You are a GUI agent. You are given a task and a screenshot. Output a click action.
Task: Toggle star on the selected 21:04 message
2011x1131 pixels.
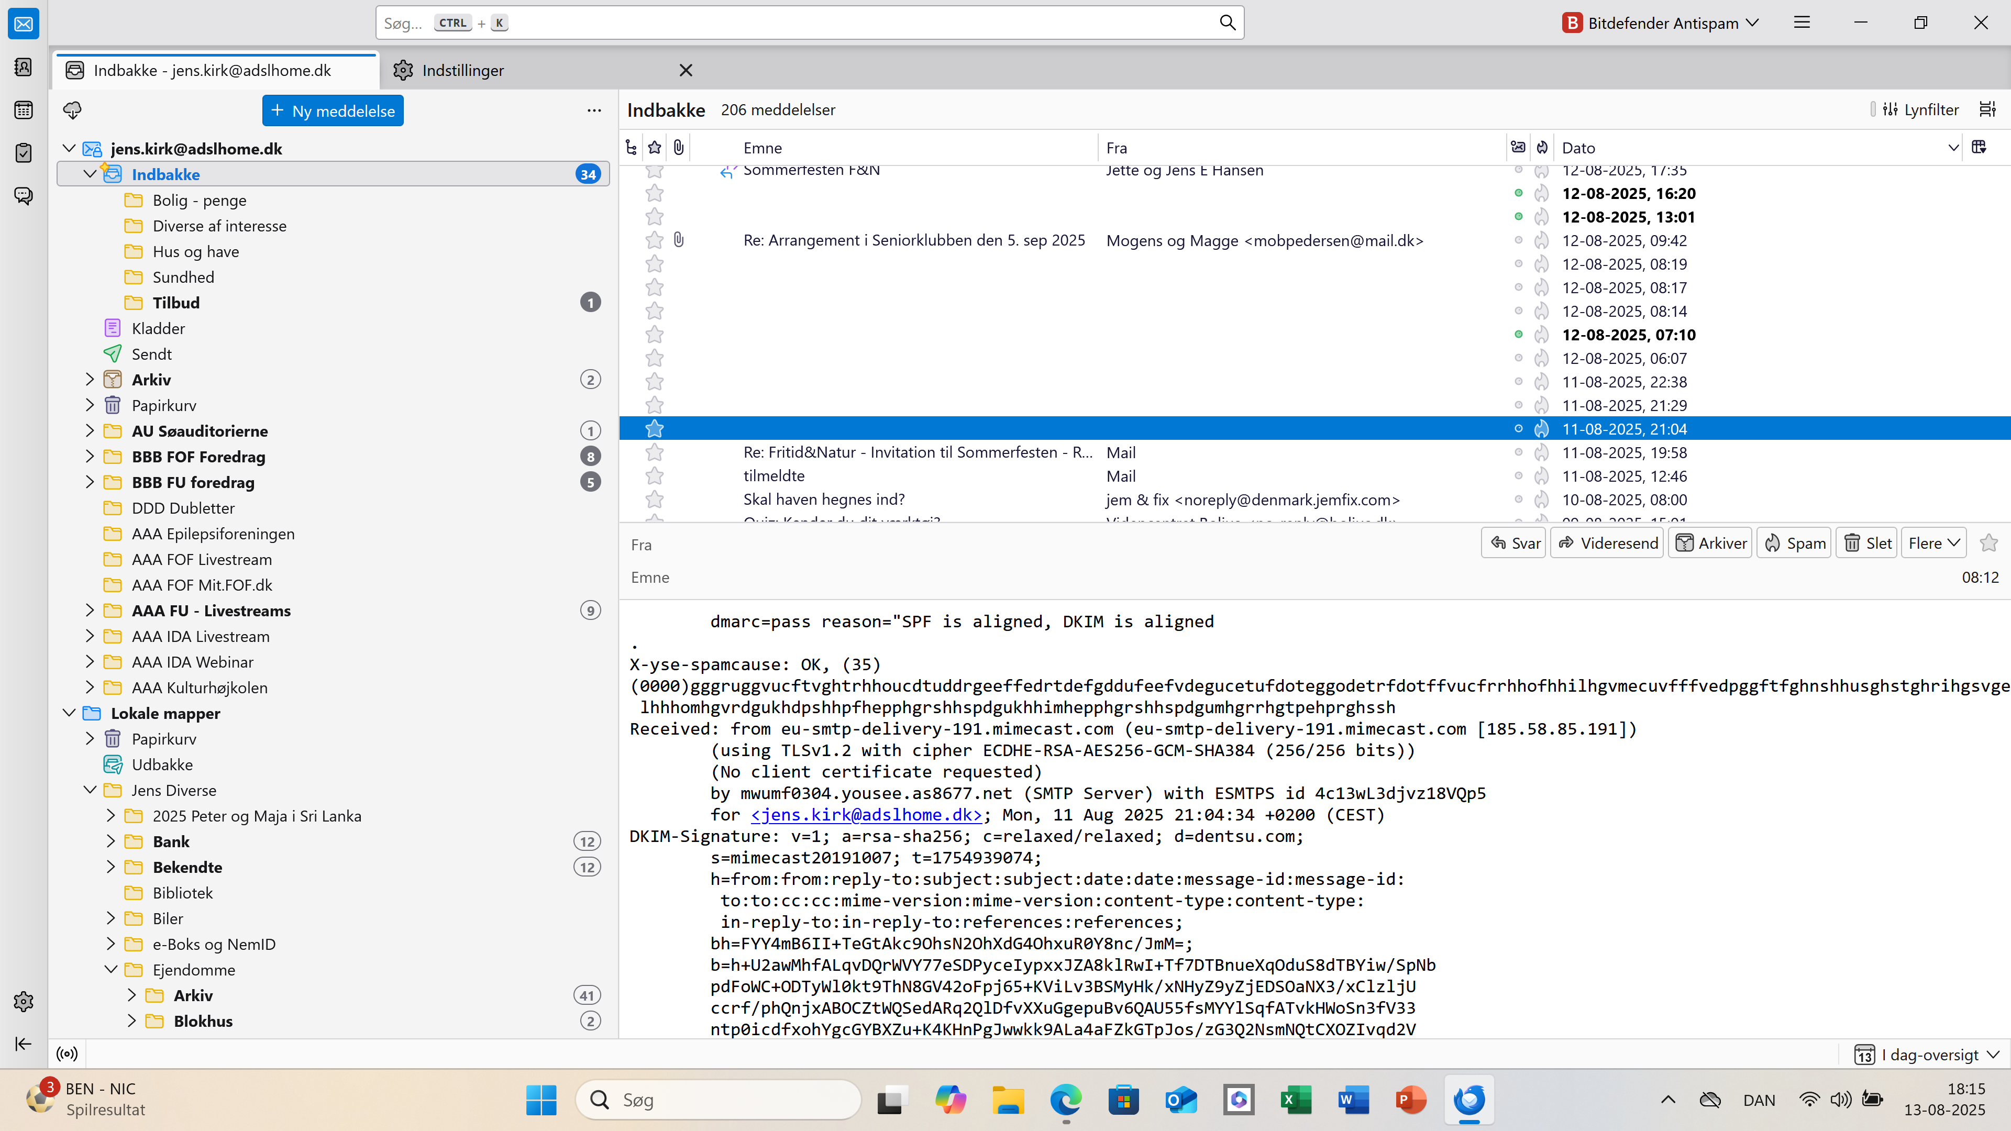pyautogui.click(x=654, y=428)
